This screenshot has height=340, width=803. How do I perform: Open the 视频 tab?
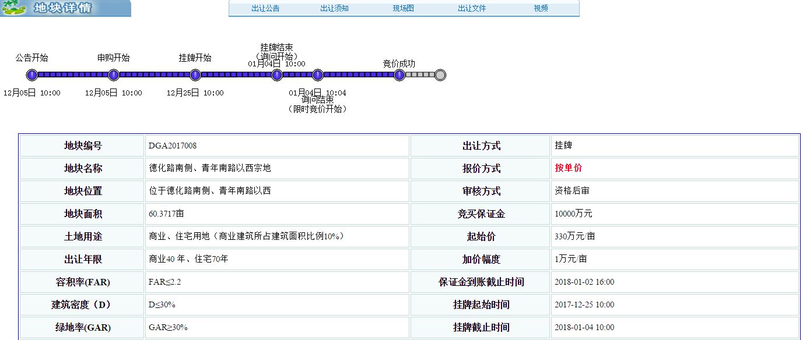click(541, 9)
